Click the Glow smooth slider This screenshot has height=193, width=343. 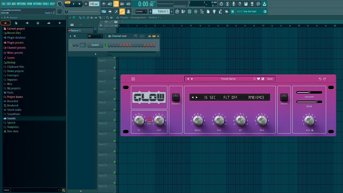point(309,92)
